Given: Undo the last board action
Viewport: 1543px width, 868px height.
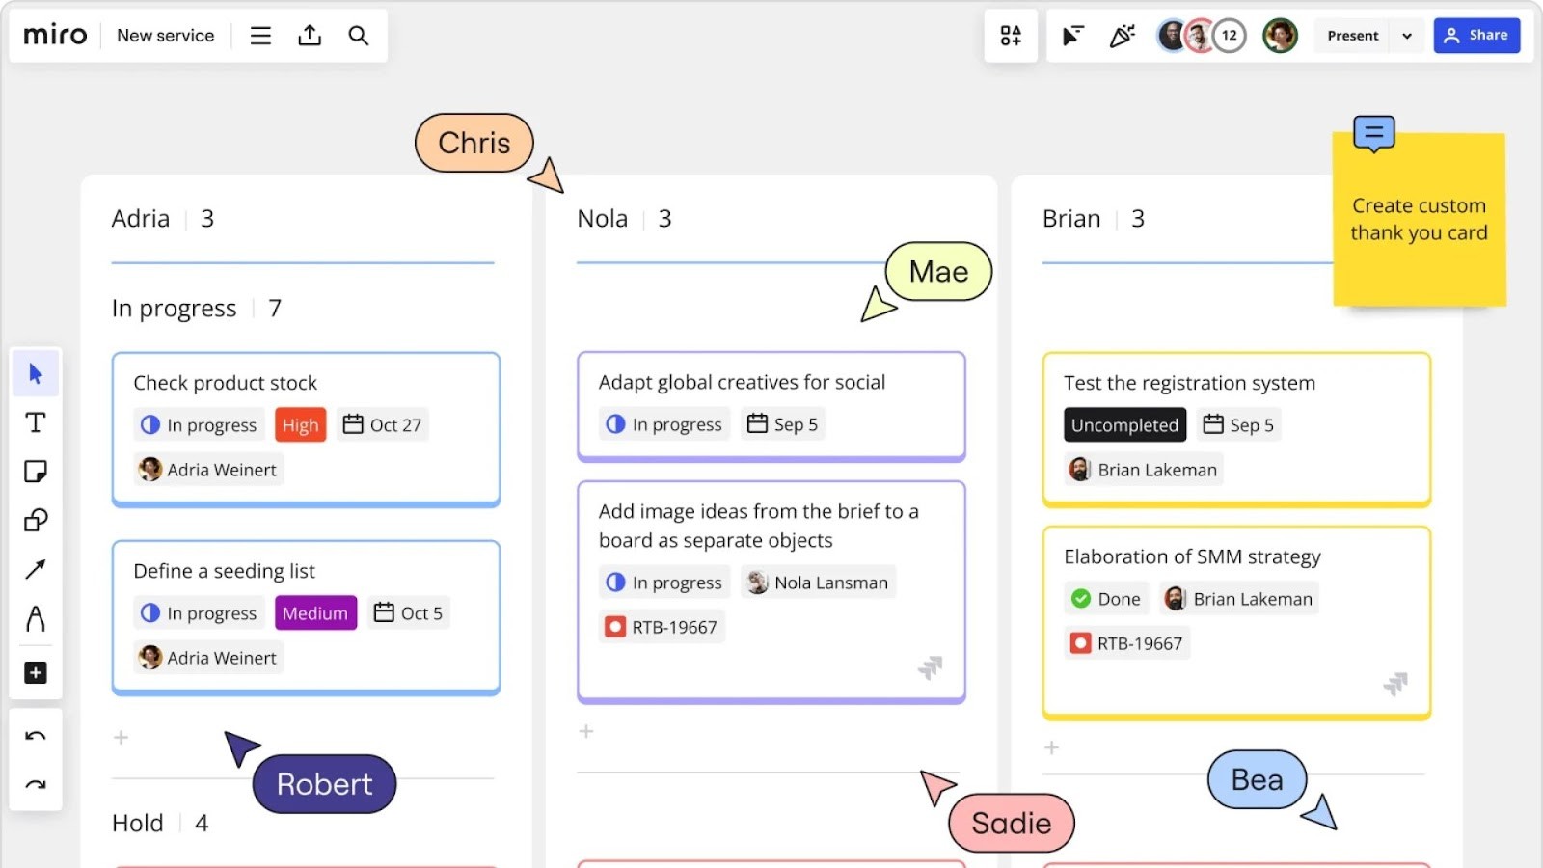Looking at the screenshot, I should click(36, 736).
